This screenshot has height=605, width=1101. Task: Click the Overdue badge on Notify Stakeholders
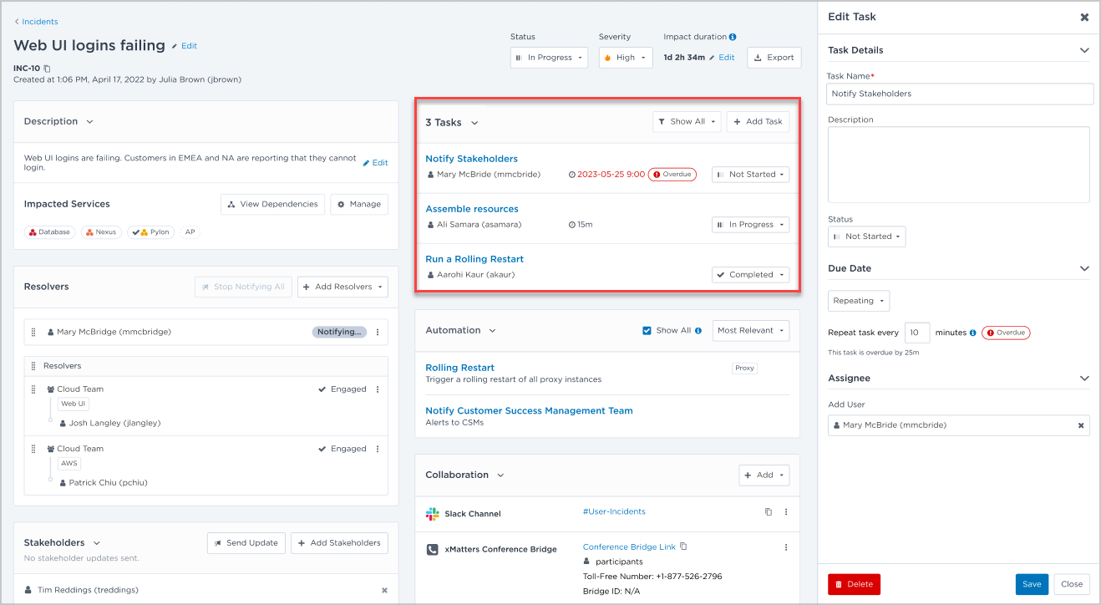672,175
